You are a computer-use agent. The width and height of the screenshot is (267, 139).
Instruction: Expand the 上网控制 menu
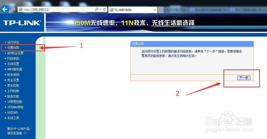(x=13, y=91)
